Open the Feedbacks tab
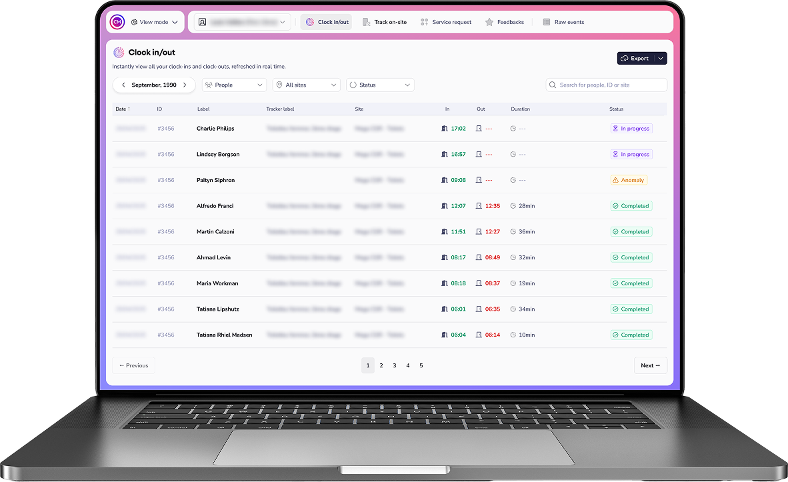Image resolution: width=788 pixels, height=482 pixels. pyautogui.click(x=504, y=22)
